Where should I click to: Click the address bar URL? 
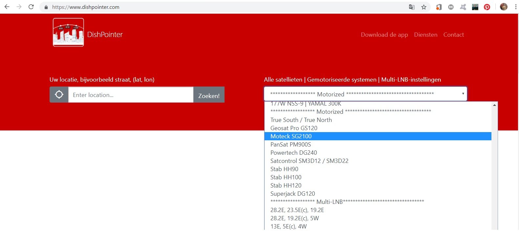click(86, 7)
